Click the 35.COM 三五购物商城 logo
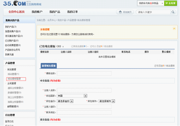 pyautogui.click(x=22, y=3)
